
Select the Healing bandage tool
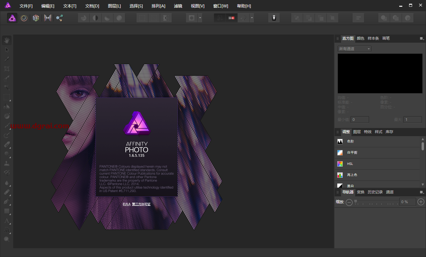point(7,192)
